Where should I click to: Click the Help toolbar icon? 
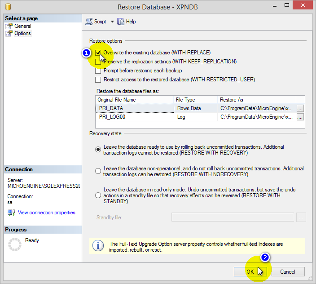point(121,22)
